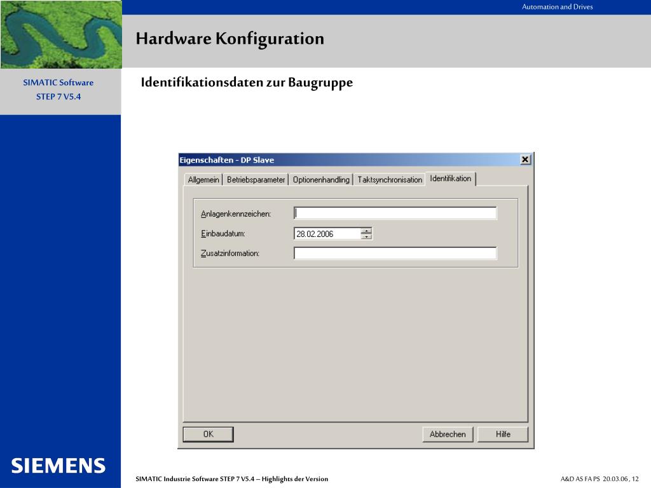Select the Optionenhandling tab
651x488 pixels.
(x=321, y=180)
